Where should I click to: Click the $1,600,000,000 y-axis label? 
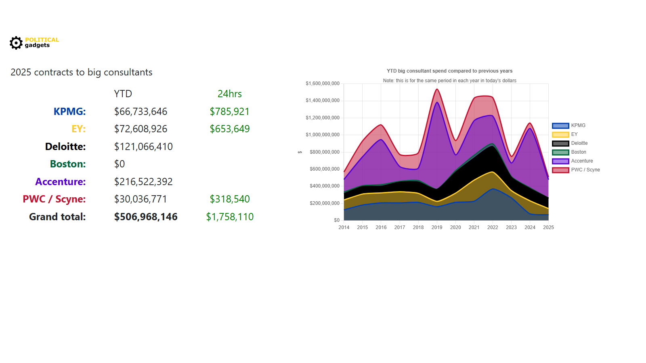[x=323, y=83]
